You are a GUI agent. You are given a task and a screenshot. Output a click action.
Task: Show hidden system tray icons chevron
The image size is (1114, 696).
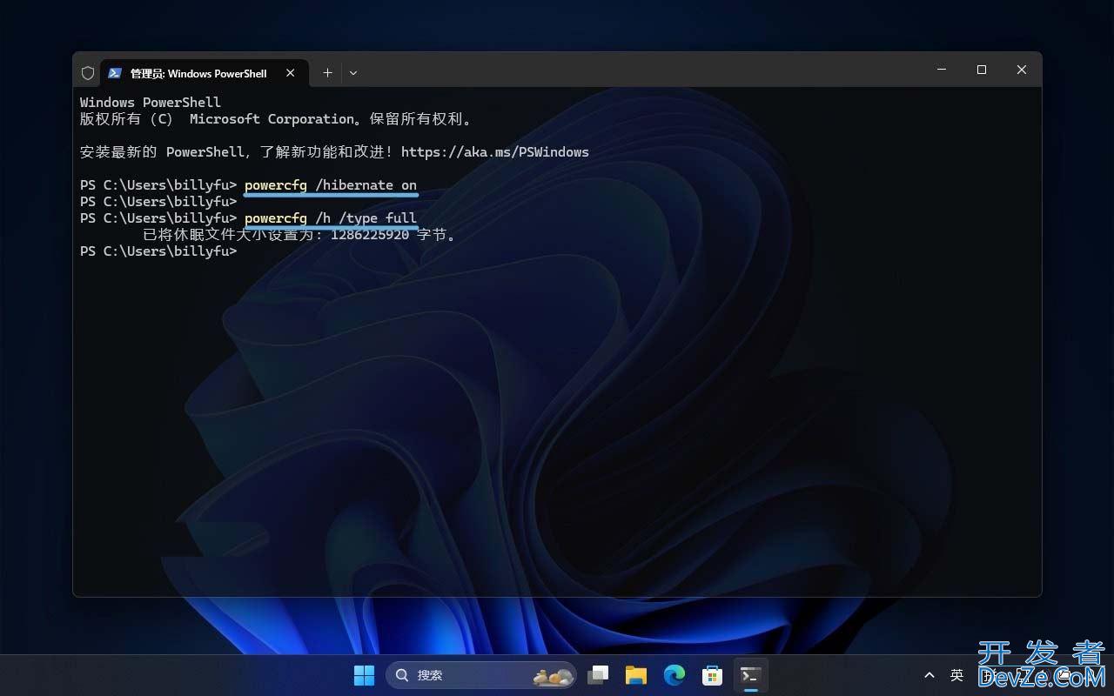(929, 675)
